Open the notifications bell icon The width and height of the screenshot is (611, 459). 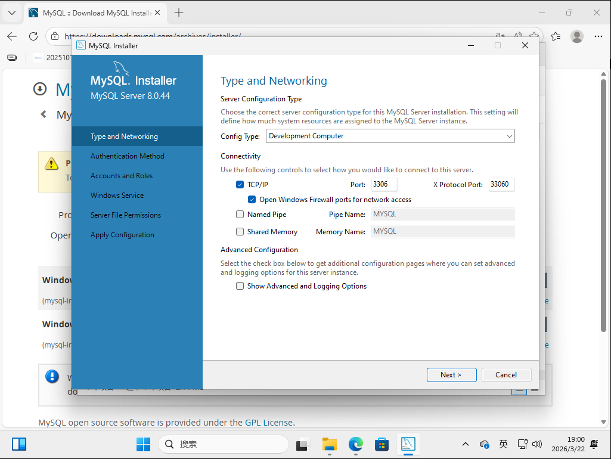[595, 444]
